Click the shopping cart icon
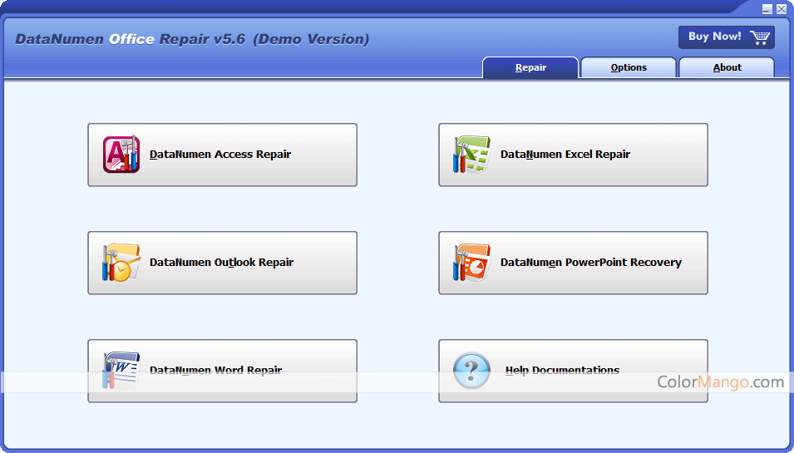This screenshot has width=794, height=453. coord(760,37)
